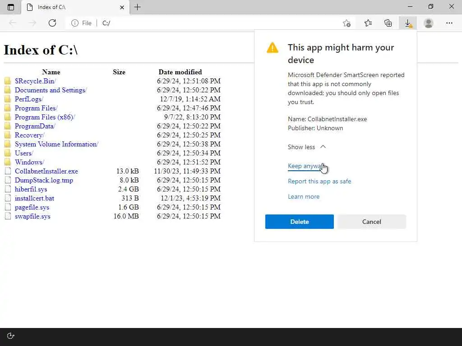The width and height of the screenshot is (462, 346).
Task: Open the $Recycle.Bin/ folder link
Action: point(35,81)
